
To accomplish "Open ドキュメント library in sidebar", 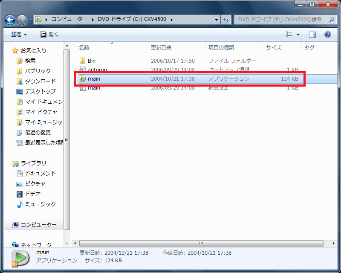I will (x=40, y=173).
